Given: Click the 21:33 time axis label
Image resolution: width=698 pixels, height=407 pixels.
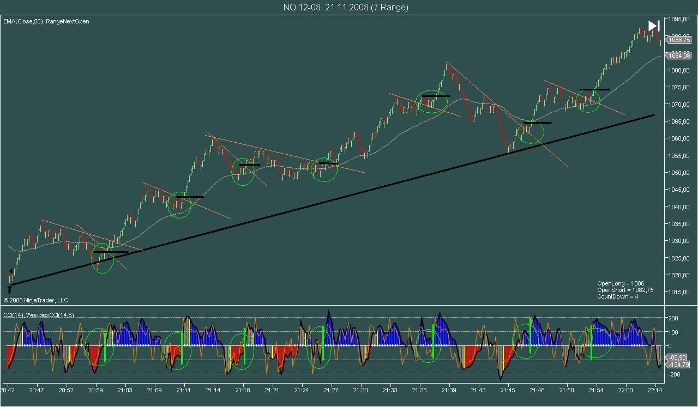Looking at the screenshot, I should pos(390,390).
